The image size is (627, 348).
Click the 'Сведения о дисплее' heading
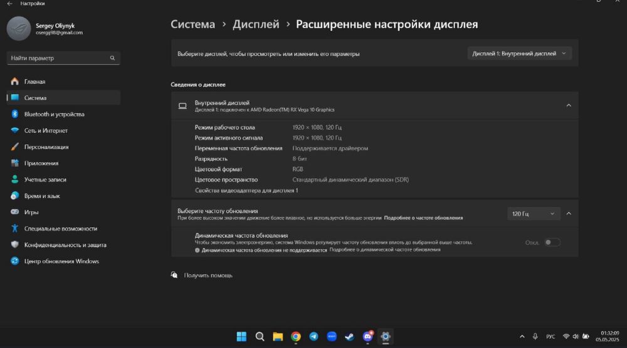[x=198, y=85]
